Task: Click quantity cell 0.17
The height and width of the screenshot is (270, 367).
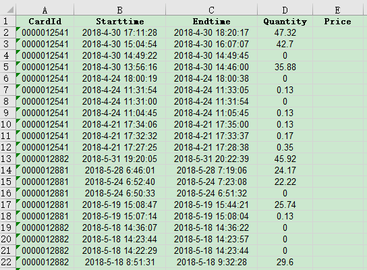Action: click(x=285, y=136)
